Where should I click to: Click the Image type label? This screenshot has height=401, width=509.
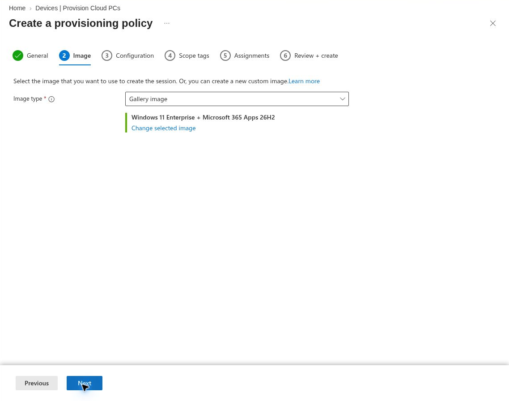point(28,99)
